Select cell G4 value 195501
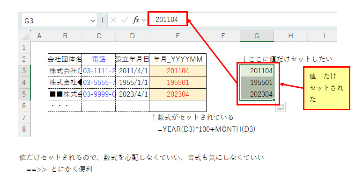The image size is (355, 182). click(257, 83)
